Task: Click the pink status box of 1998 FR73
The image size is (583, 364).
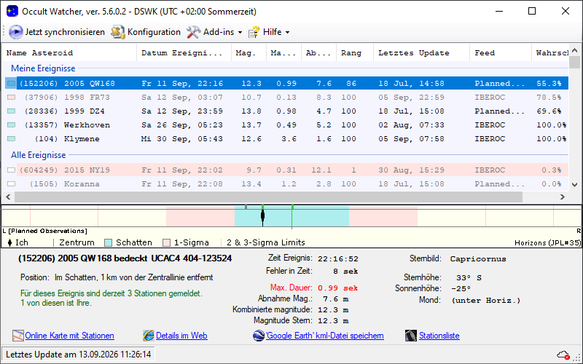Action: (11, 98)
